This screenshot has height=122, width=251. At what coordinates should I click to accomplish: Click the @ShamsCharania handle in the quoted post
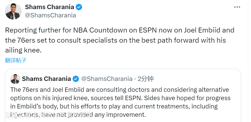pos(107,79)
